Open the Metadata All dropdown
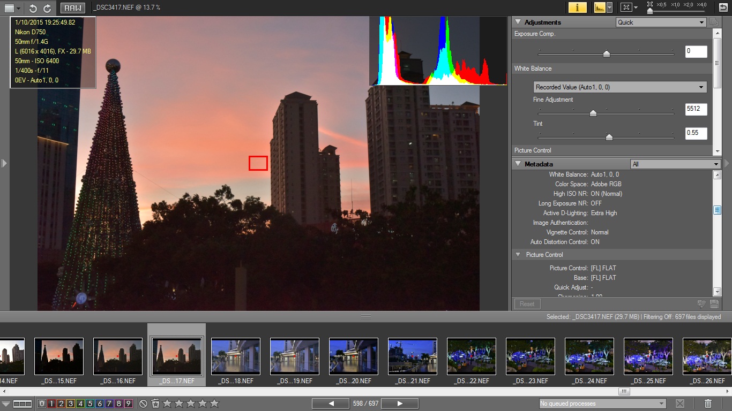This screenshot has width=732, height=411. [675, 164]
